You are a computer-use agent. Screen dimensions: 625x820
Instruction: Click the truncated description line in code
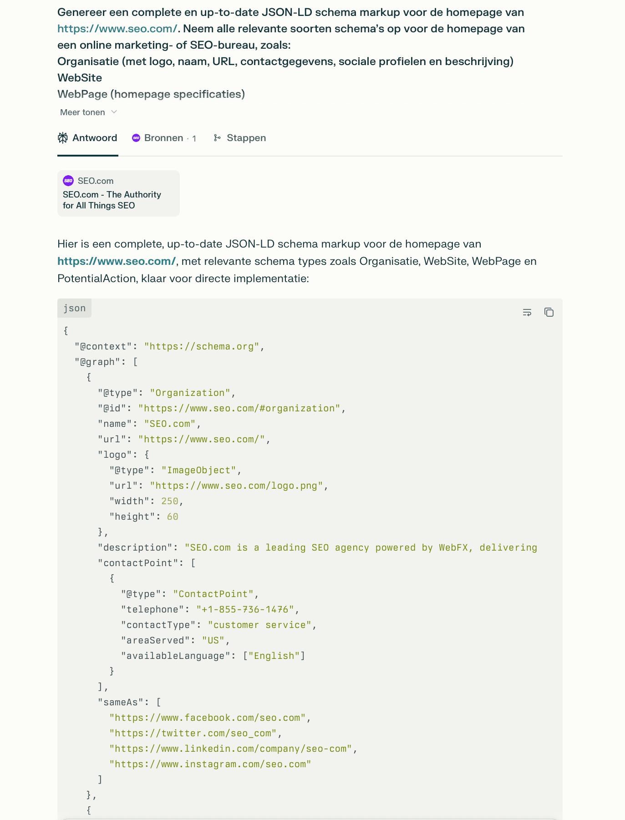361,547
